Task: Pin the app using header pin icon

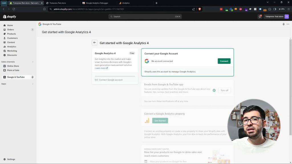Action: 283,24
